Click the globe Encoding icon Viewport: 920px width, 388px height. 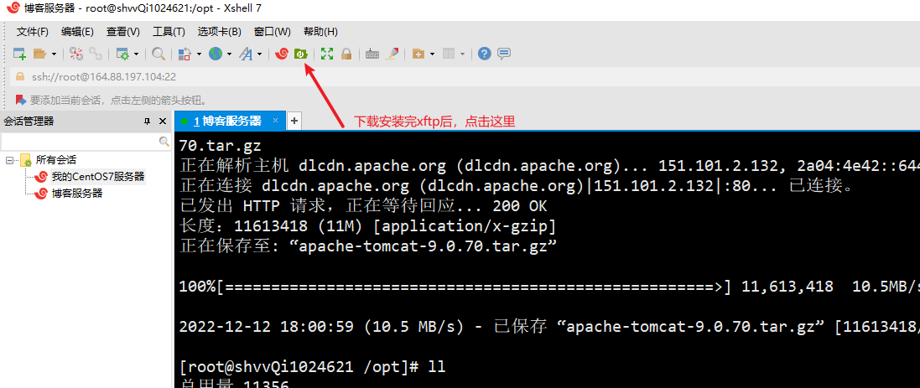point(216,54)
